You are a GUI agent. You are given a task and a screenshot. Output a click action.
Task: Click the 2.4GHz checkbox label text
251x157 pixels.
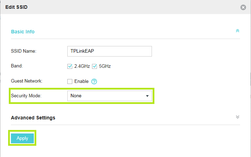point(82,66)
